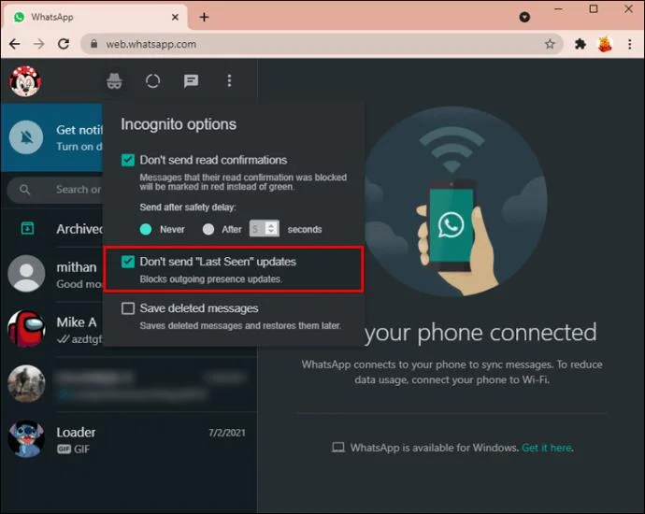
Task: Open the blurred contact chat row
Action: click(129, 384)
